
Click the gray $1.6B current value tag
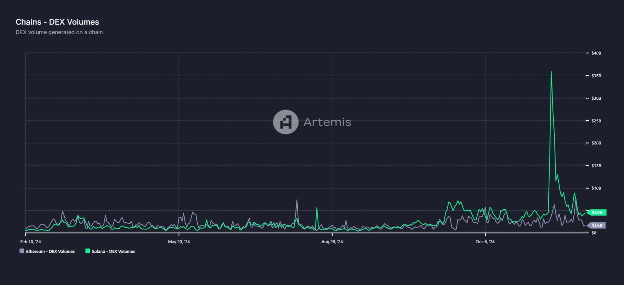pos(597,225)
